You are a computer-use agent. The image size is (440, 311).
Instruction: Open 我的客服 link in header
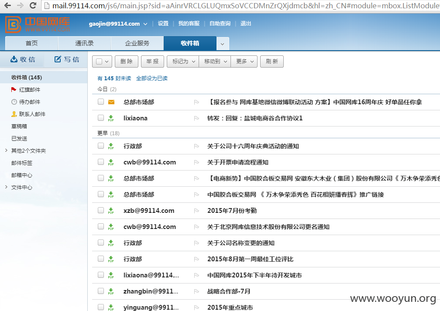tap(189, 24)
